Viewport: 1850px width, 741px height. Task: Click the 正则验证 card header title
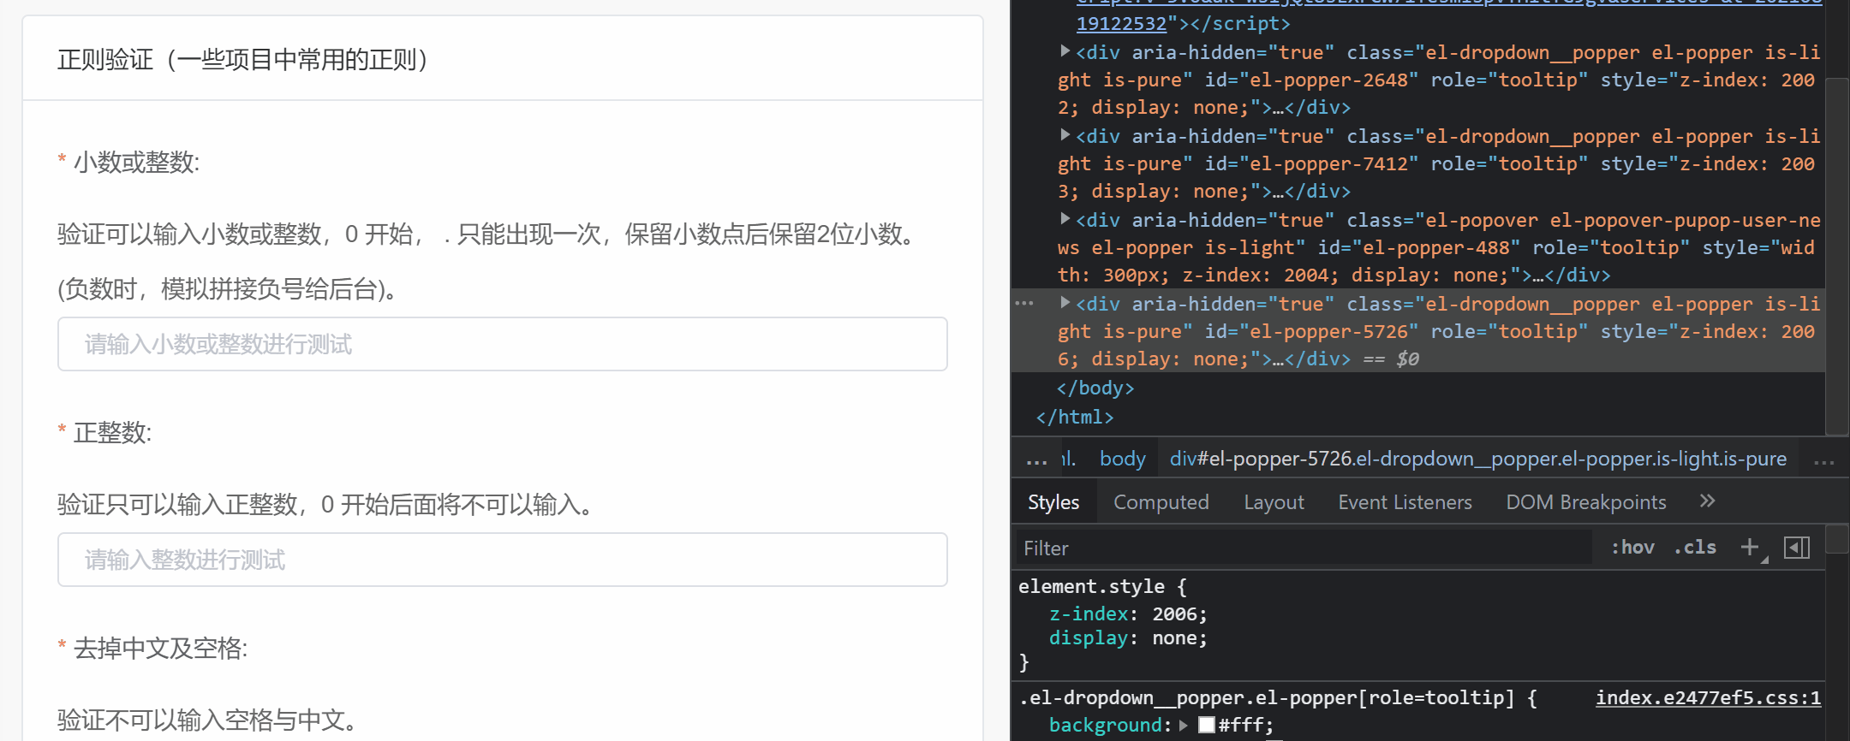242,60
